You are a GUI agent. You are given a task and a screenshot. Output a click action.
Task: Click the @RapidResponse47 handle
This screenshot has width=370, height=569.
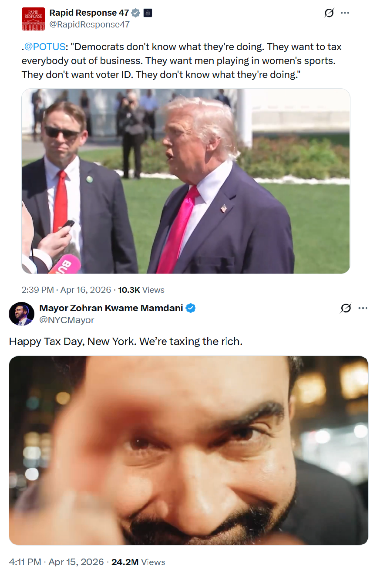pyautogui.click(x=90, y=24)
